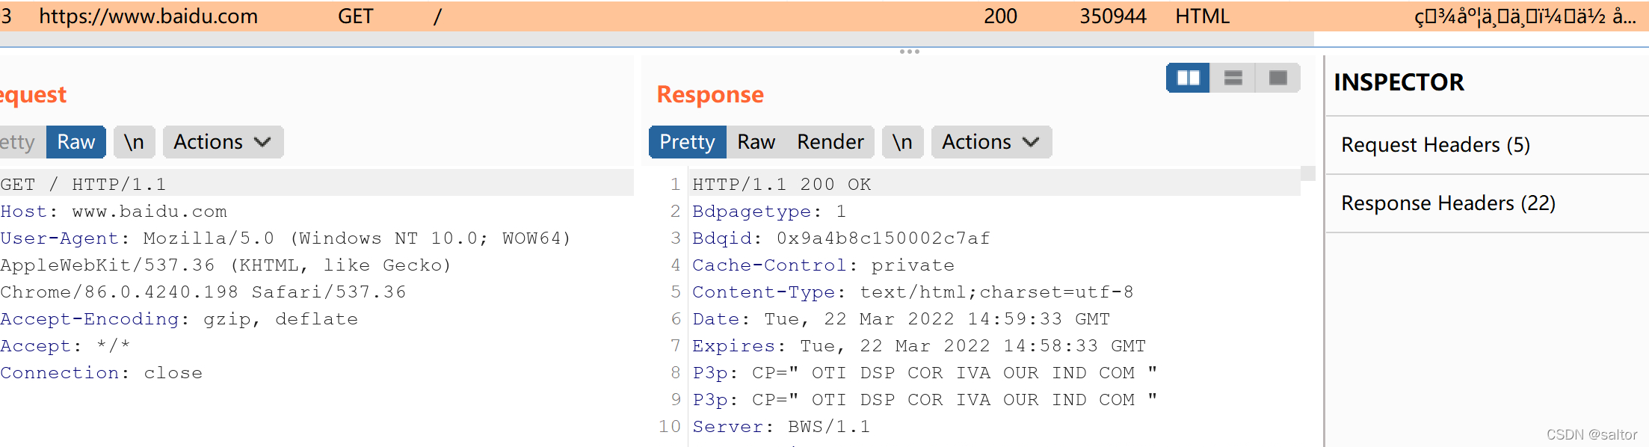1649x447 pixels.
Task: Click the Accept-Encoding: gzip, deflate line
Action: (179, 319)
